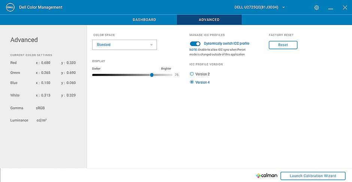The width and height of the screenshot is (352, 182).
Task: Launch Calibration Wizard
Action: tap(313, 176)
